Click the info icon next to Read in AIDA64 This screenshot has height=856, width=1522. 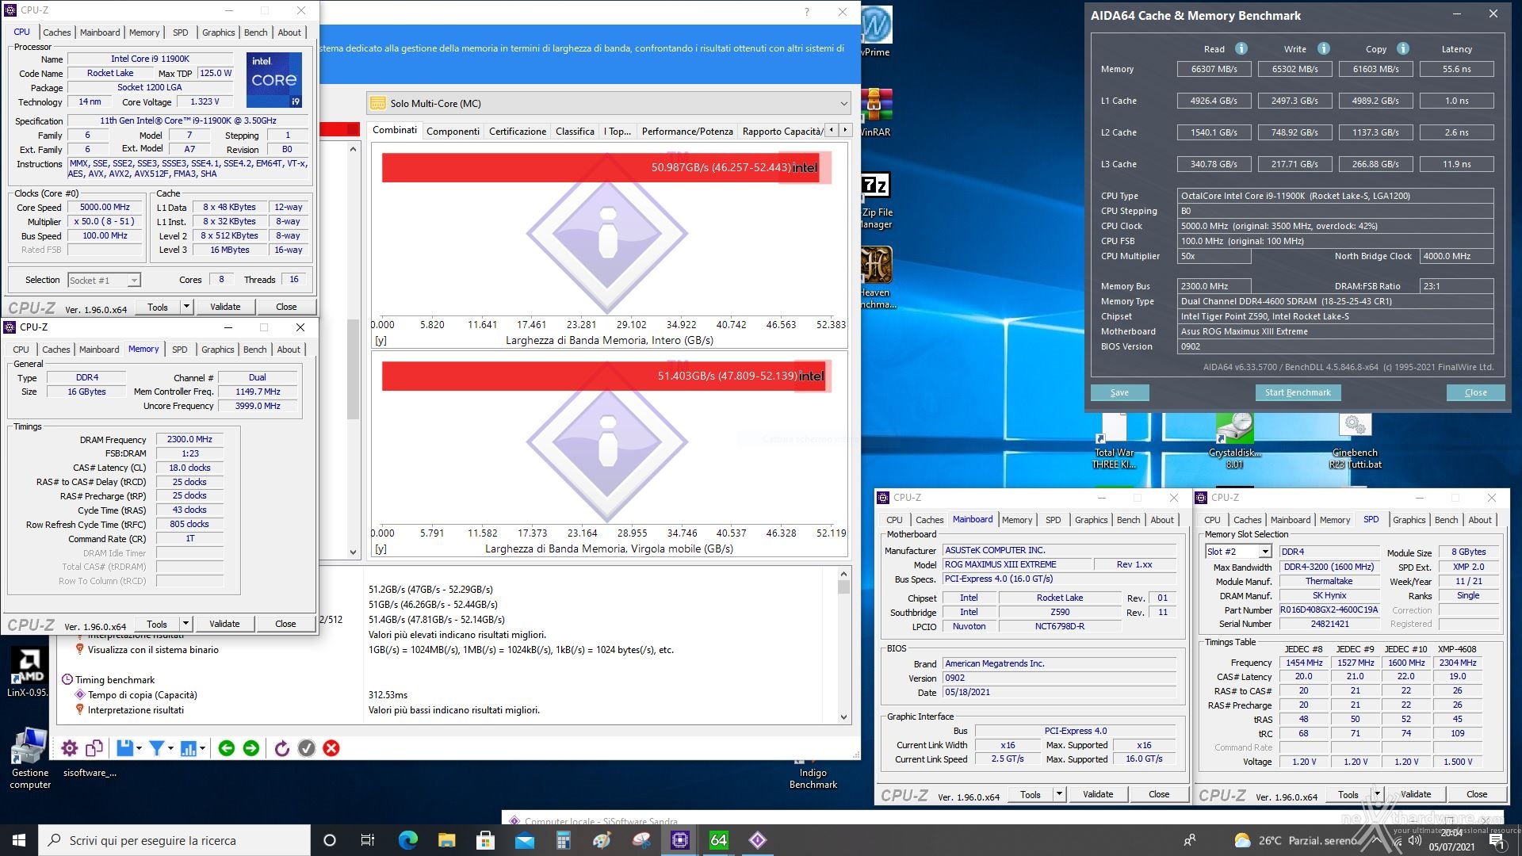click(1241, 48)
